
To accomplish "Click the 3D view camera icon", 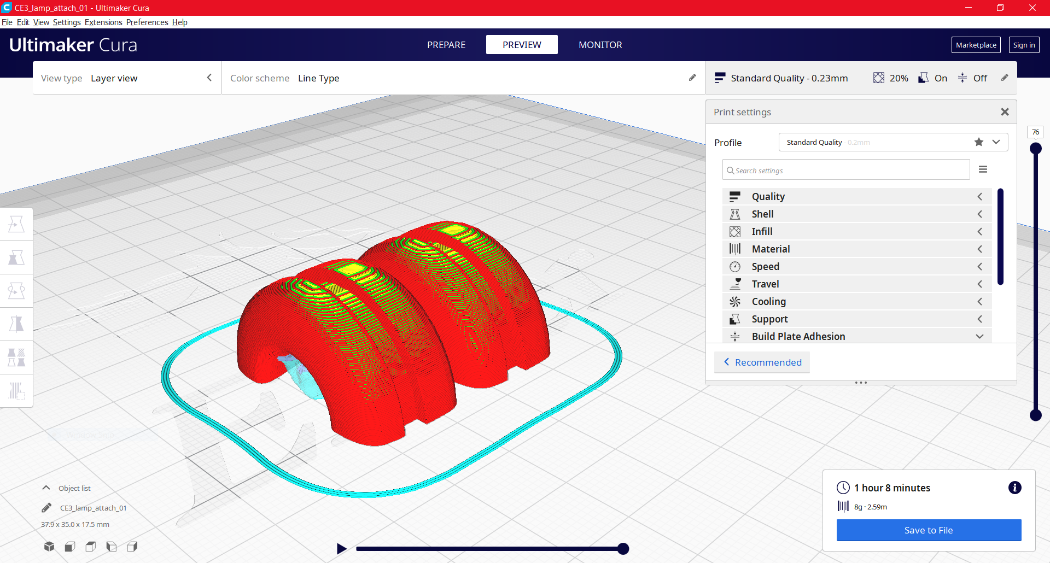I will 49,546.
